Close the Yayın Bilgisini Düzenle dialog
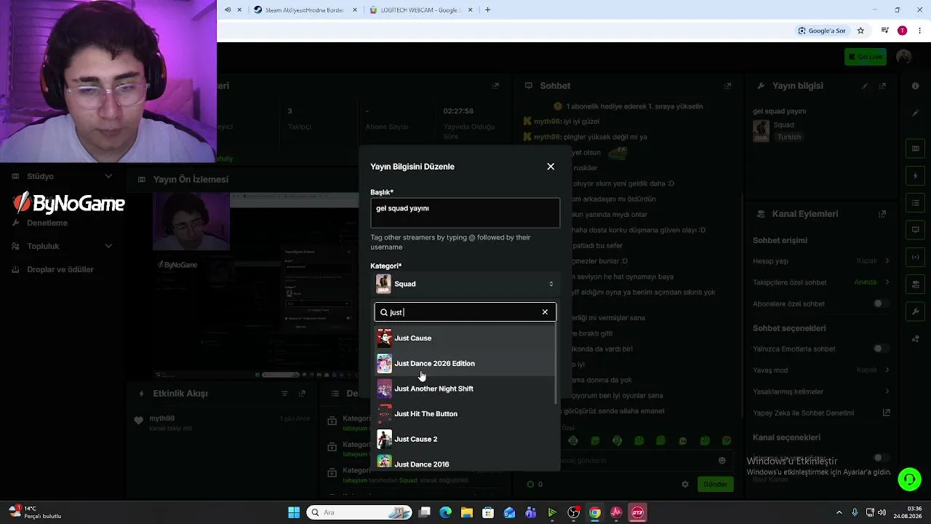This screenshot has height=524, width=931. [551, 167]
